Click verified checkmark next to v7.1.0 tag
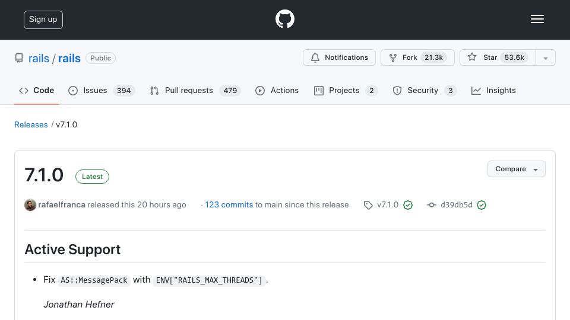The width and height of the screenshot is (570, 320). tap(408, 205)
